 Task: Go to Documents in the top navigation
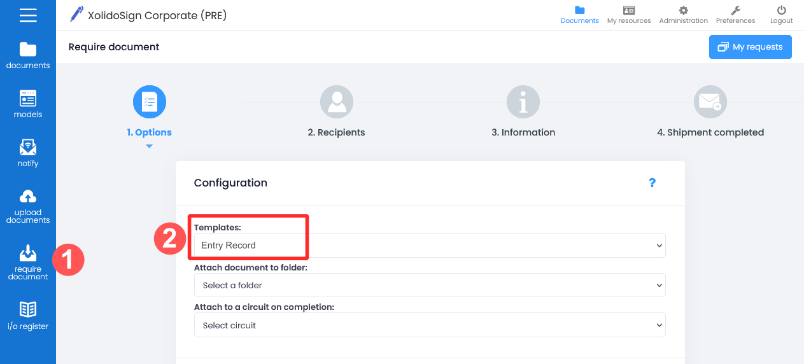tap(579, 15)
